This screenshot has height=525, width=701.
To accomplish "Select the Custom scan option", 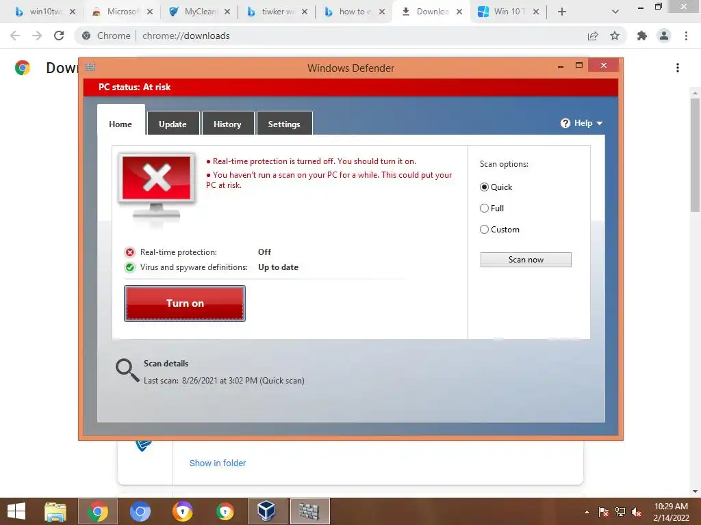I will pyautogui.click(x=484, y=230).
